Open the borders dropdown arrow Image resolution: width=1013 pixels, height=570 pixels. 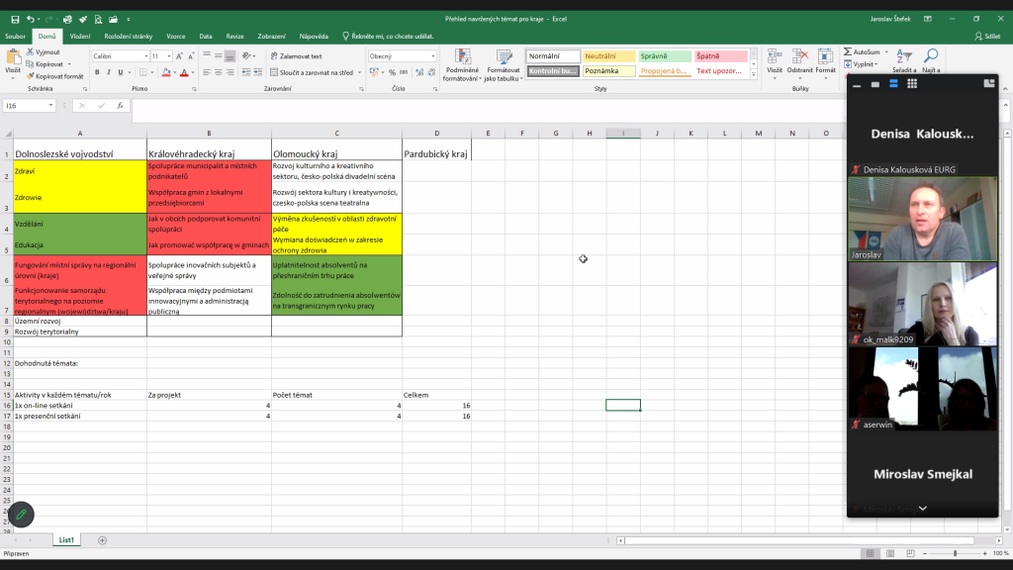pos(151,72)
